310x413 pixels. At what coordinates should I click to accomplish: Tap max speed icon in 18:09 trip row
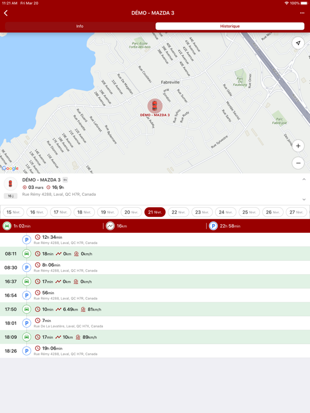coord(78,337)
